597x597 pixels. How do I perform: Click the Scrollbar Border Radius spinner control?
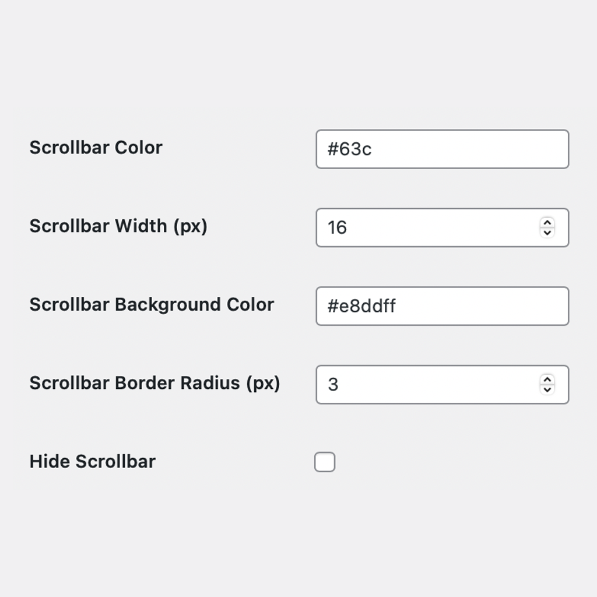tap(547, 385)
